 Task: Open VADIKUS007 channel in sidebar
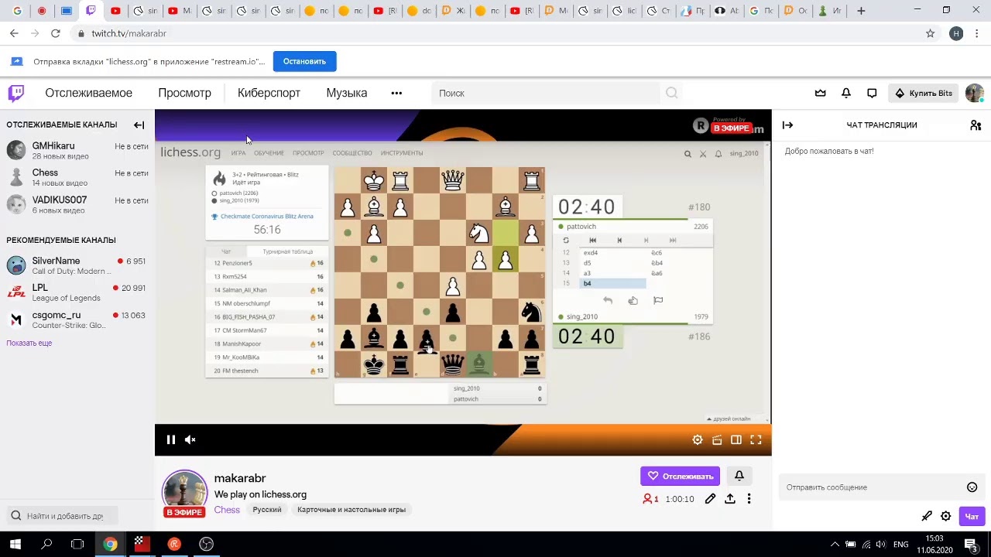click(77, 205)
